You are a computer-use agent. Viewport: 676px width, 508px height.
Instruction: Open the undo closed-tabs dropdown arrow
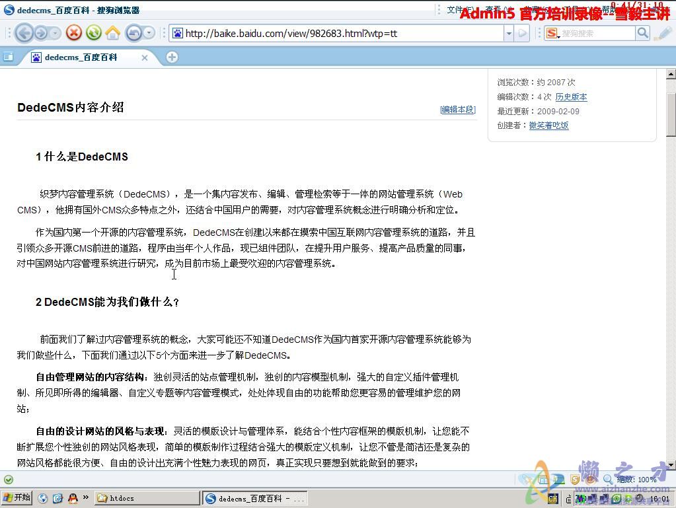(x=149, y=33)
